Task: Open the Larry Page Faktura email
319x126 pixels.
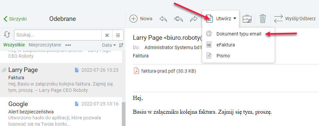Action: click(61, 80)
